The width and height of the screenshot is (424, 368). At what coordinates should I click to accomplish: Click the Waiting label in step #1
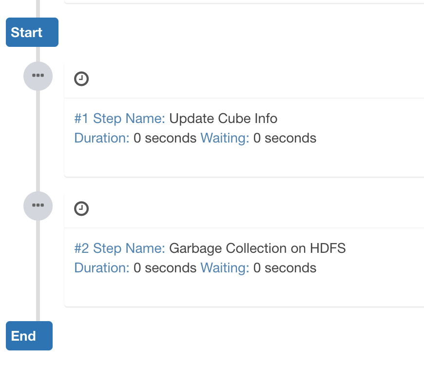pyautogui.click(x=225, y=138)
